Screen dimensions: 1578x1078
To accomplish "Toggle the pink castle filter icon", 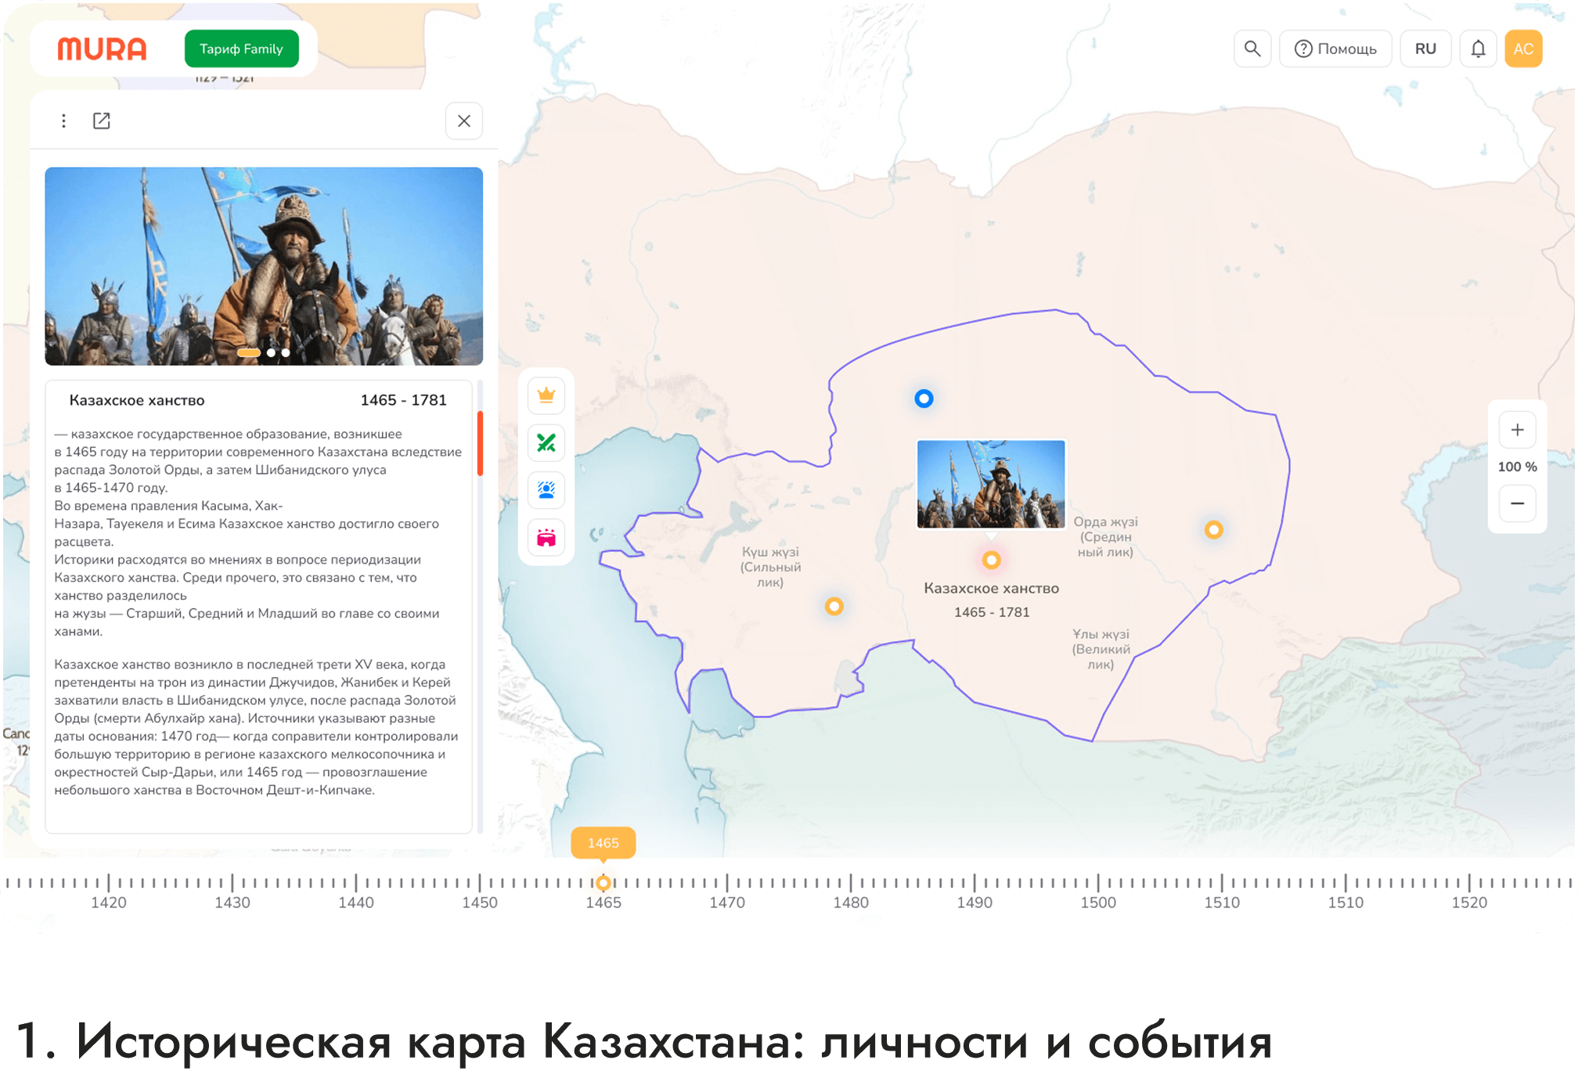I will 546,538.
